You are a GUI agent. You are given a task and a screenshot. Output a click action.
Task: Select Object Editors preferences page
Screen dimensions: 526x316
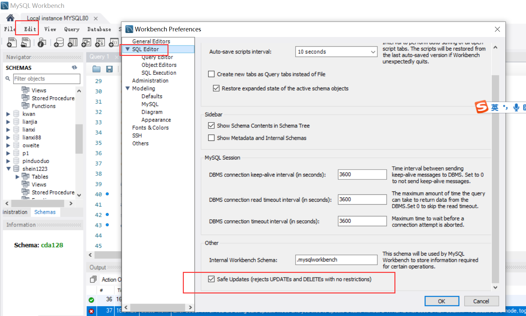159,65
